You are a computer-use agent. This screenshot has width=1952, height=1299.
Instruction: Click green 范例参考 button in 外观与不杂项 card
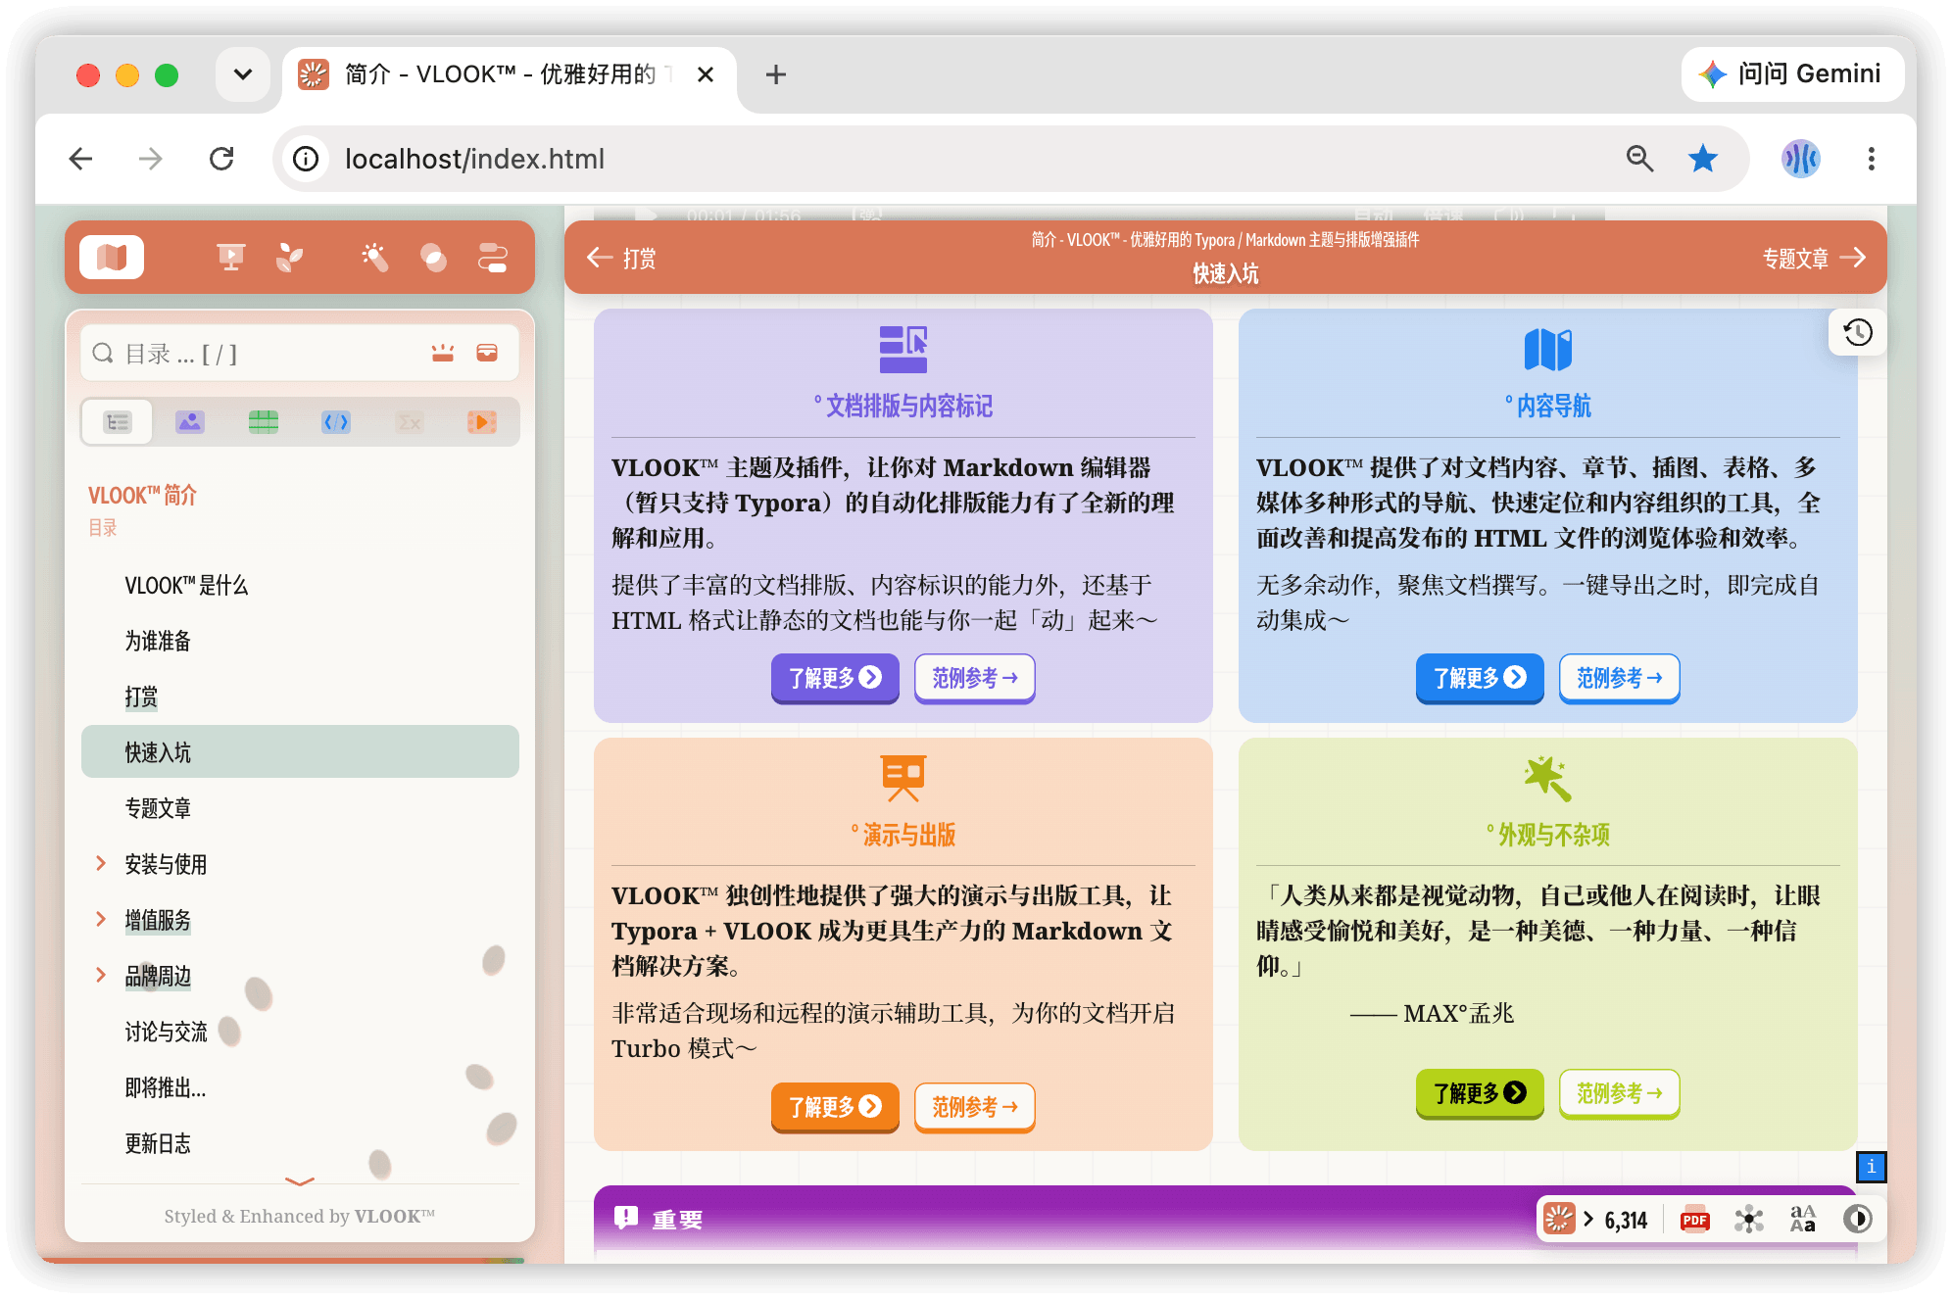1620,1093
